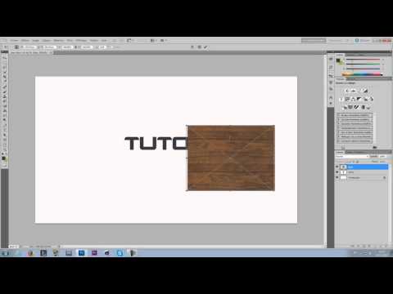Click the green channel slider in Color panel

pos(363,64)
